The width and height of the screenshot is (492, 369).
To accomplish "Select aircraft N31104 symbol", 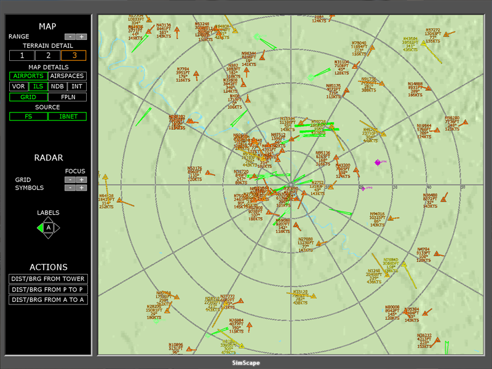I will pyautogui.click(x=355, y=66).
